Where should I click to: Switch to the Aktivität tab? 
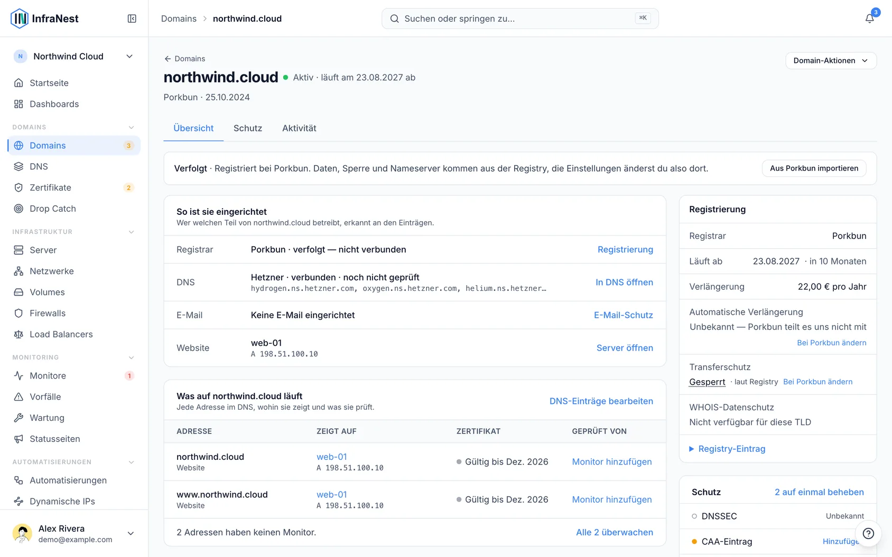pos(299,128)
